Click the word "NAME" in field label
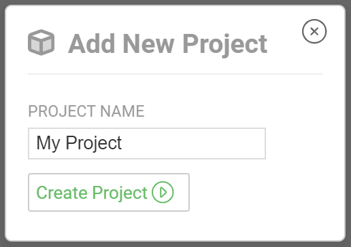The height and width of the screenshot is (247, 351). point(122,111)
